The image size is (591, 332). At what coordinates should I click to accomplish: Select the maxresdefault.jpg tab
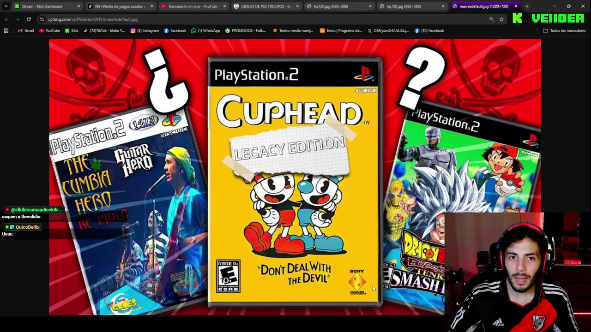click(x=485, y=6)
